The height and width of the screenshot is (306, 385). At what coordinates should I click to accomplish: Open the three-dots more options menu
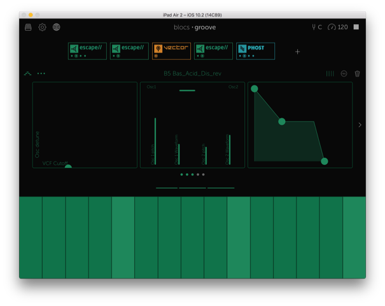coord(41,74)
